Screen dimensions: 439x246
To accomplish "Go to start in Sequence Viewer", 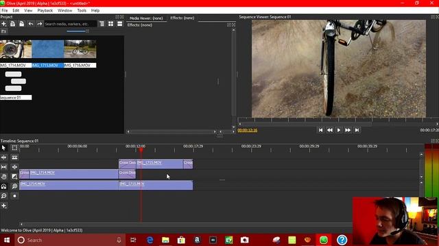I will coord(320,130).
